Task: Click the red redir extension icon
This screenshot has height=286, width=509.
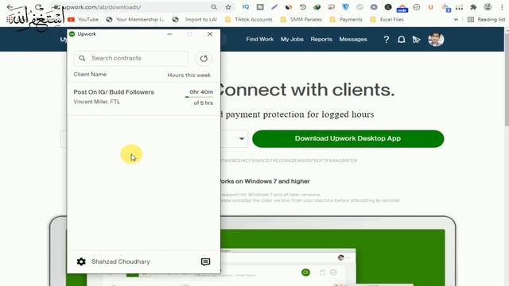Action: click(402, 7)
